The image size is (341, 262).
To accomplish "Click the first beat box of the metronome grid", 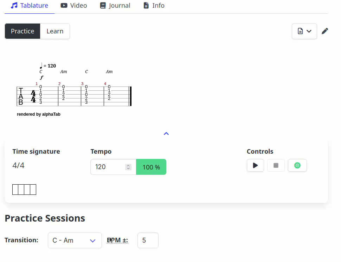I will pyautogui.click(x=15, y=189).
